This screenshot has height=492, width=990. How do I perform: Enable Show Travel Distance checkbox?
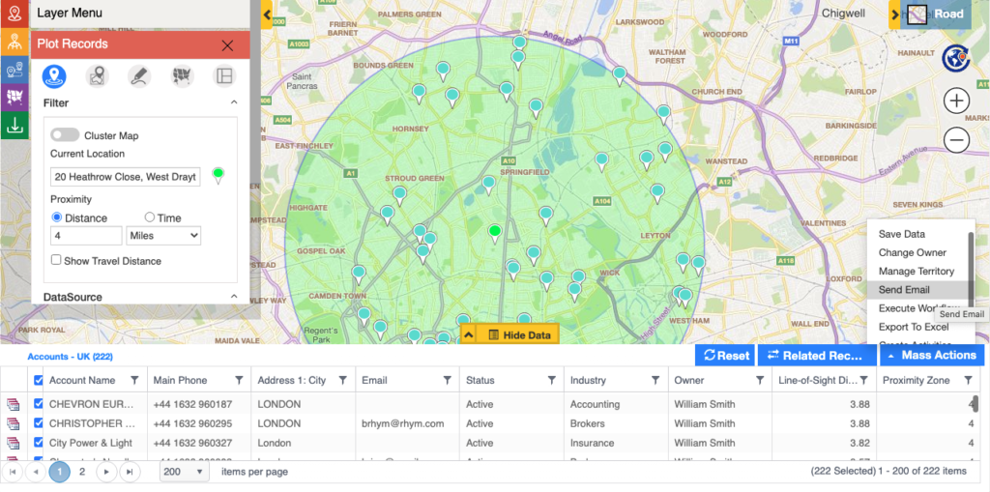coord(56,260)
